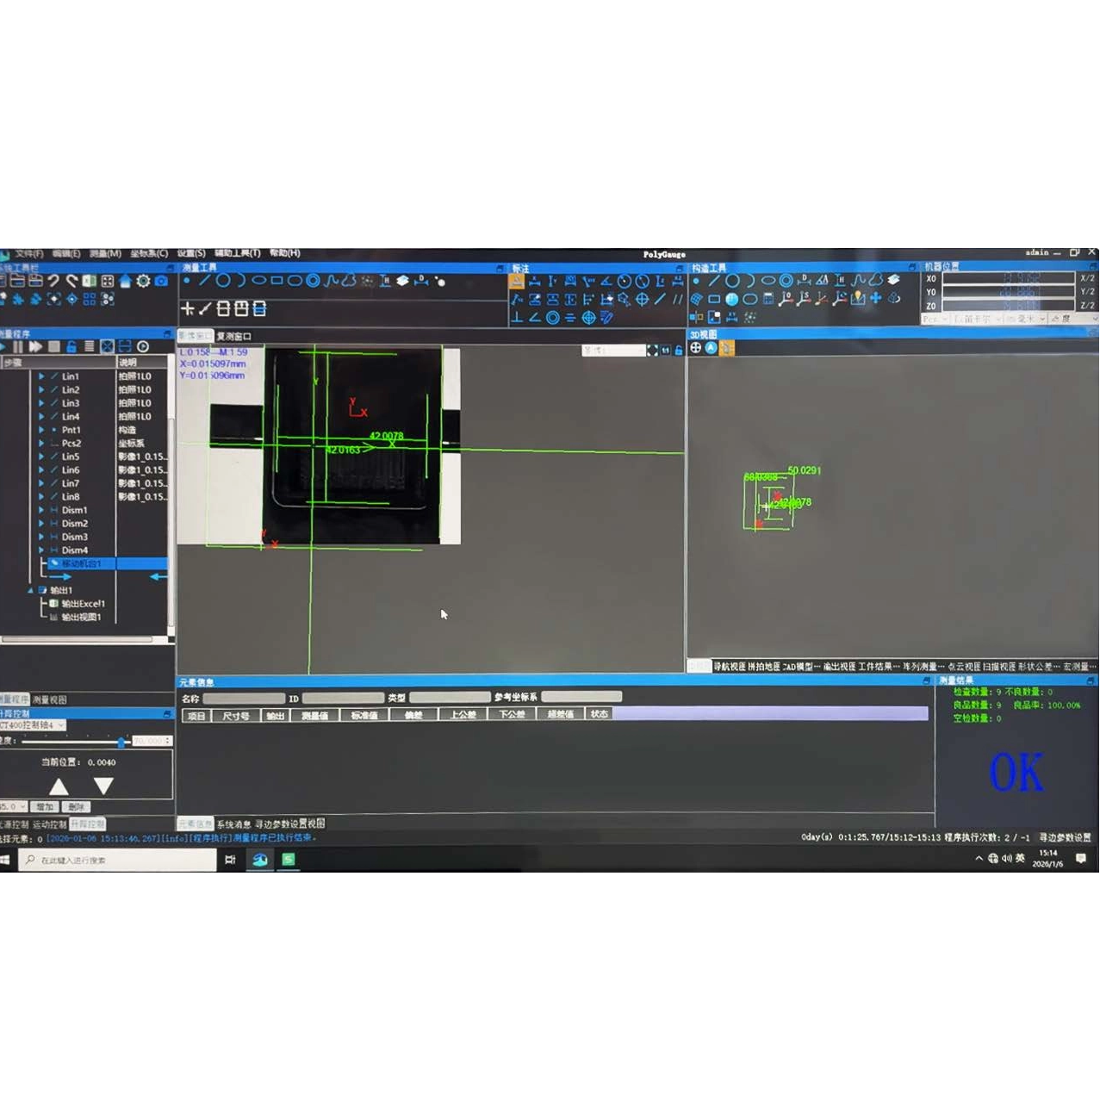The image size is (1100, 1100).
Task: Click the gear settings icon in system toolbar
Action: pyautogui.click(x=143, y=281)
